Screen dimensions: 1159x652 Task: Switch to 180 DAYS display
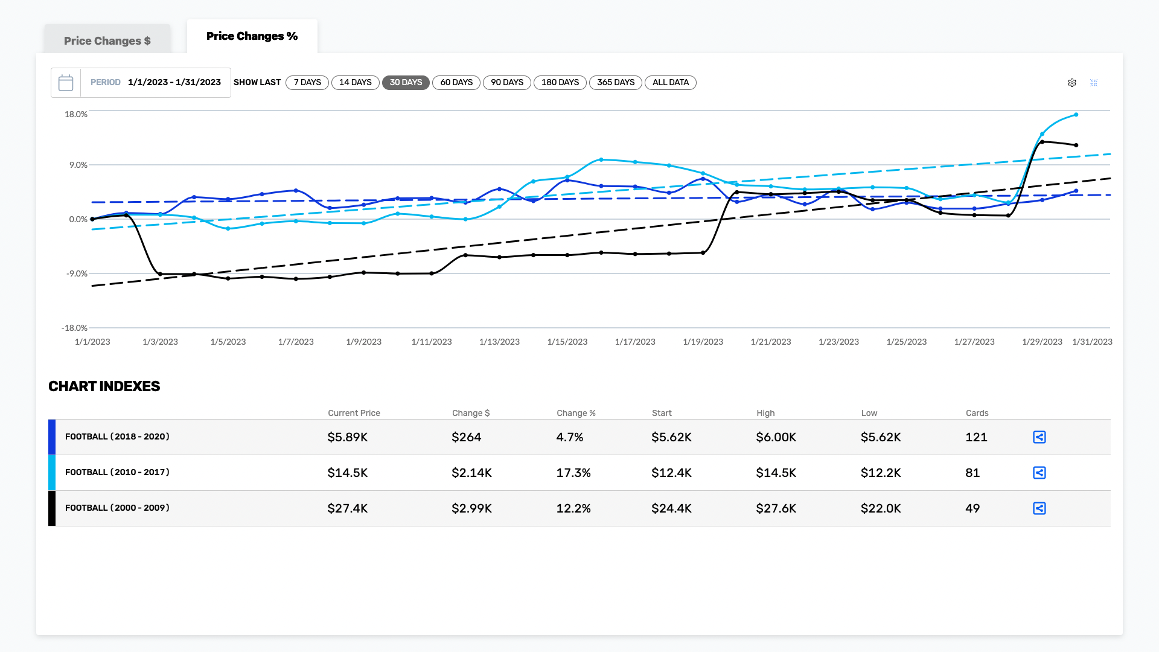point(560,82)
